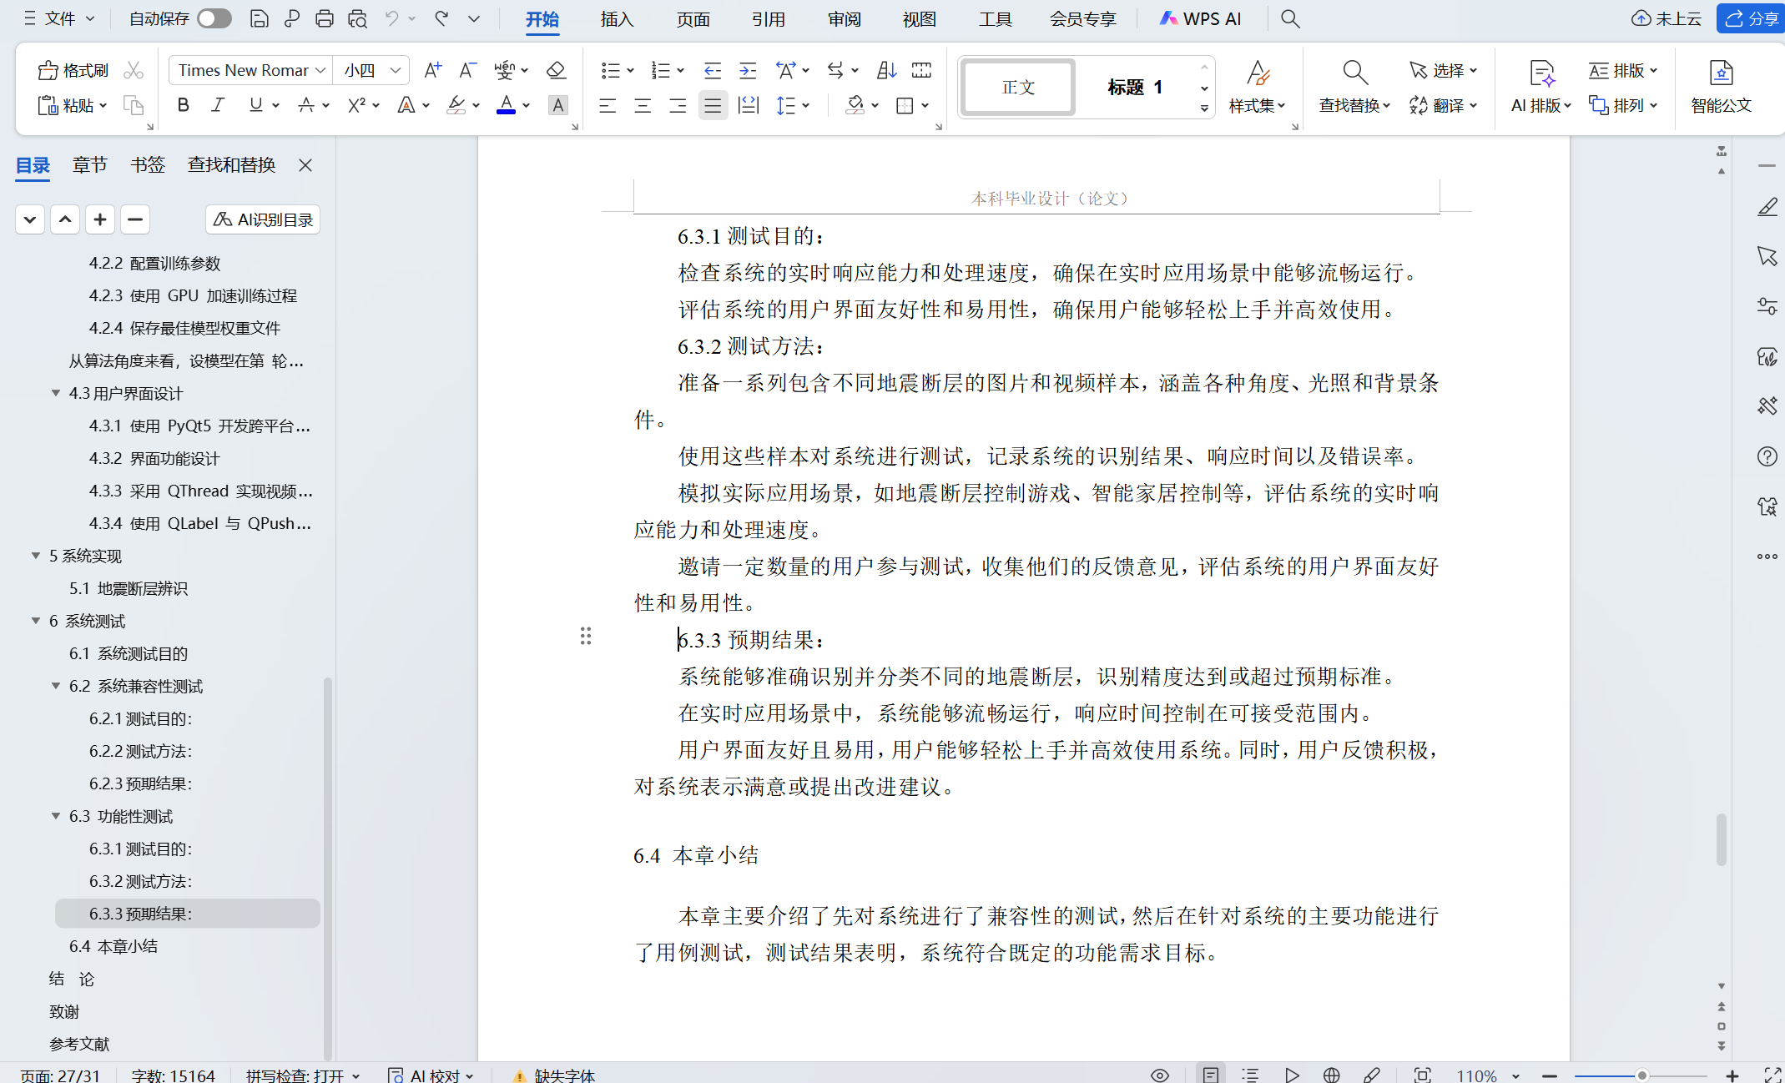Decrease paragraph indent
This screenshot has width=1785, height=1083.
coord(712,70)
